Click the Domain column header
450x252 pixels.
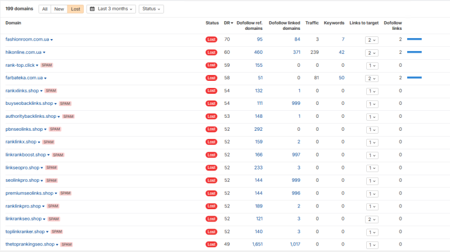pyautogui.click(x=13, y=23)
